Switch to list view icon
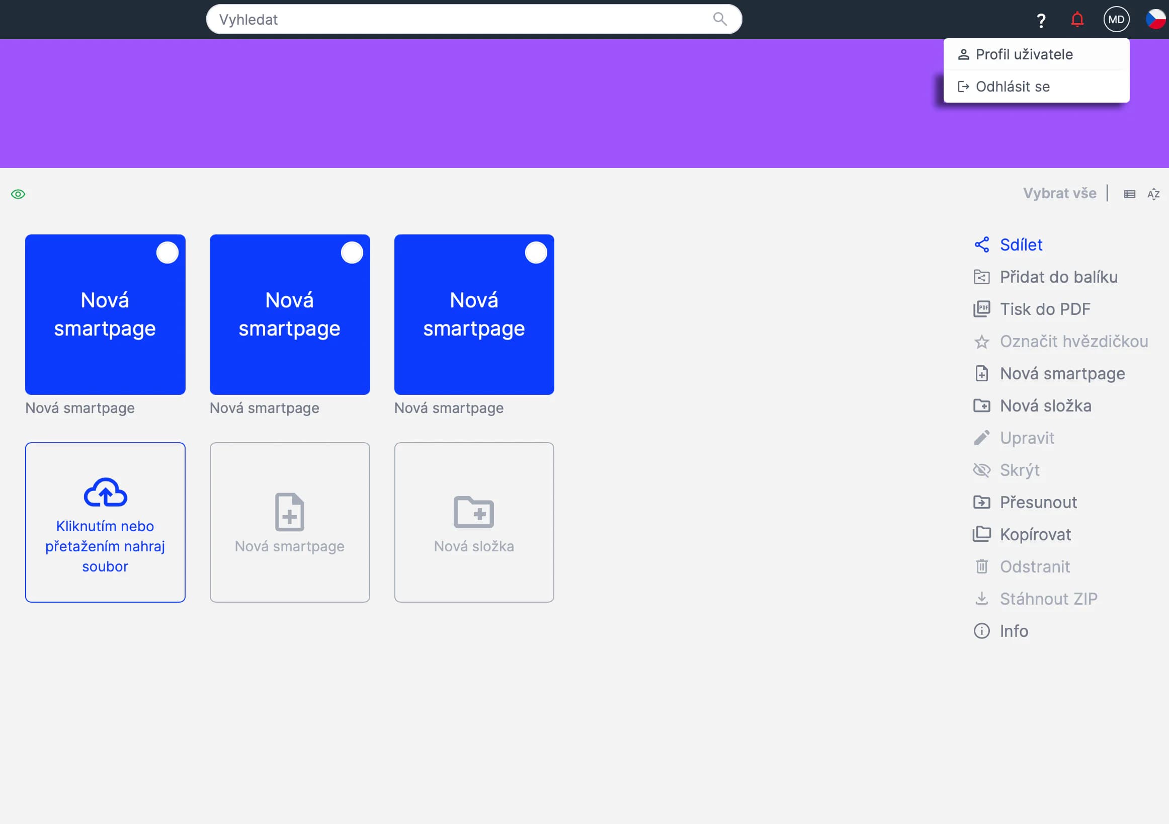The image size is (1169, 824). pyautogui.click(x=1129, y=194)
